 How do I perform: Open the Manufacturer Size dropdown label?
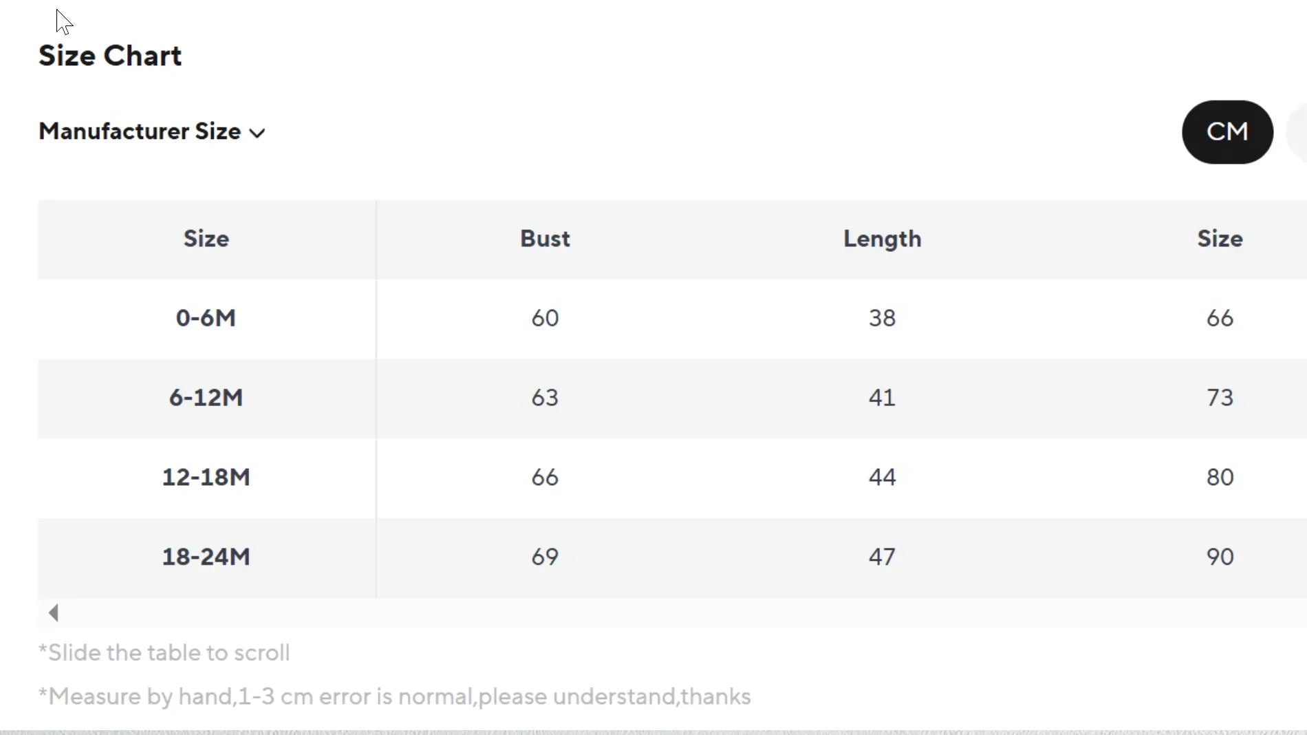140,131
